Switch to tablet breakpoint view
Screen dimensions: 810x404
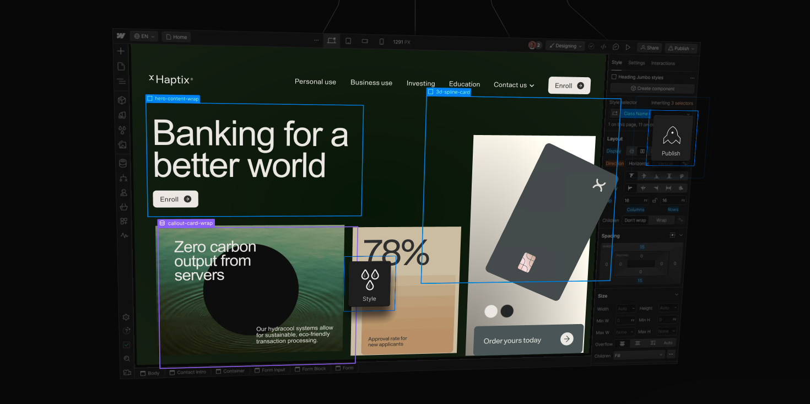coord(348,41)
